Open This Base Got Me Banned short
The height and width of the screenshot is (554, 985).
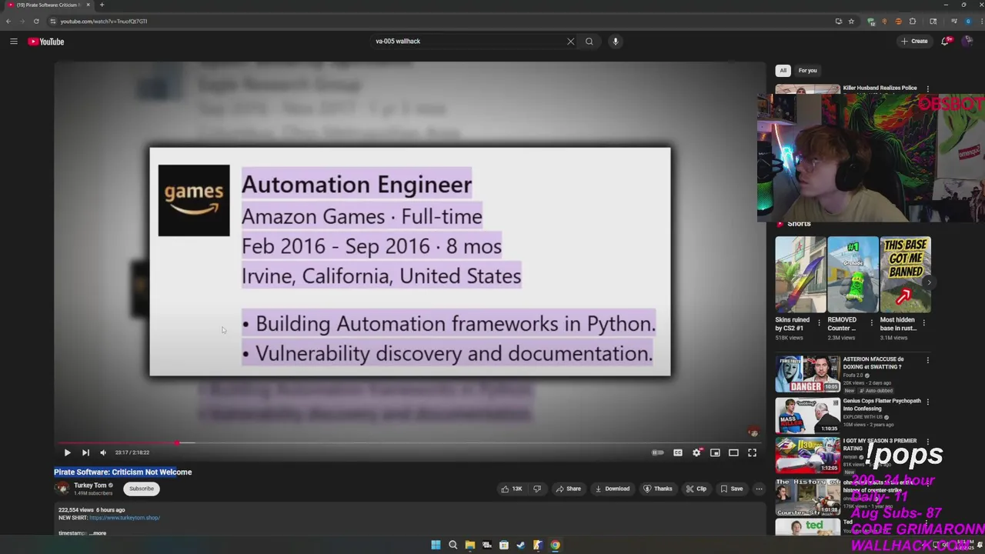click(x=905, y=275)
